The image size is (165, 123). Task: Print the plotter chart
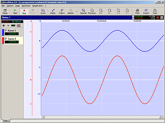coord(137,11)
